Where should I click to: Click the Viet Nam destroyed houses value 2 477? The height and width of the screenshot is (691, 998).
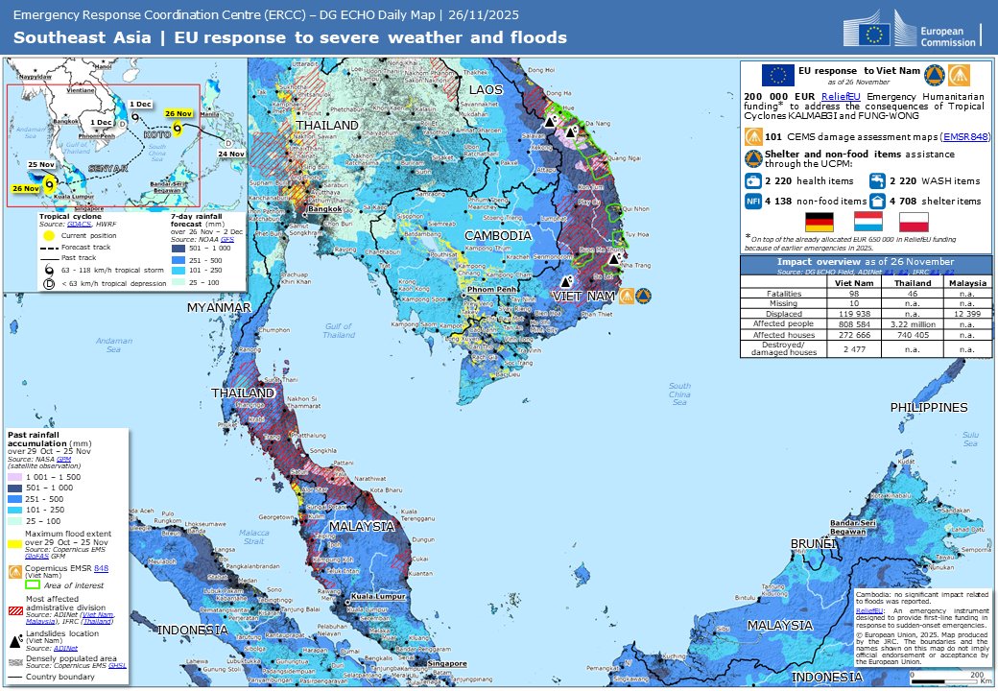[854, 348]
